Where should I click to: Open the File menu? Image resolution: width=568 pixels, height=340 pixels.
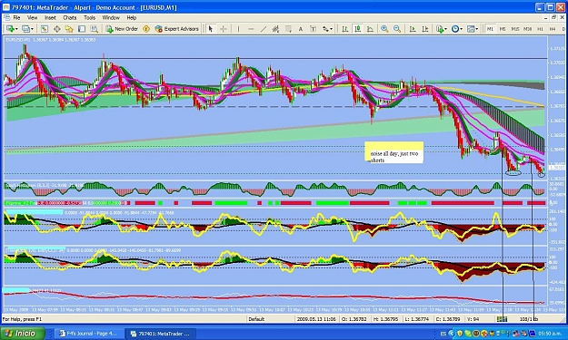coord(16,18)
